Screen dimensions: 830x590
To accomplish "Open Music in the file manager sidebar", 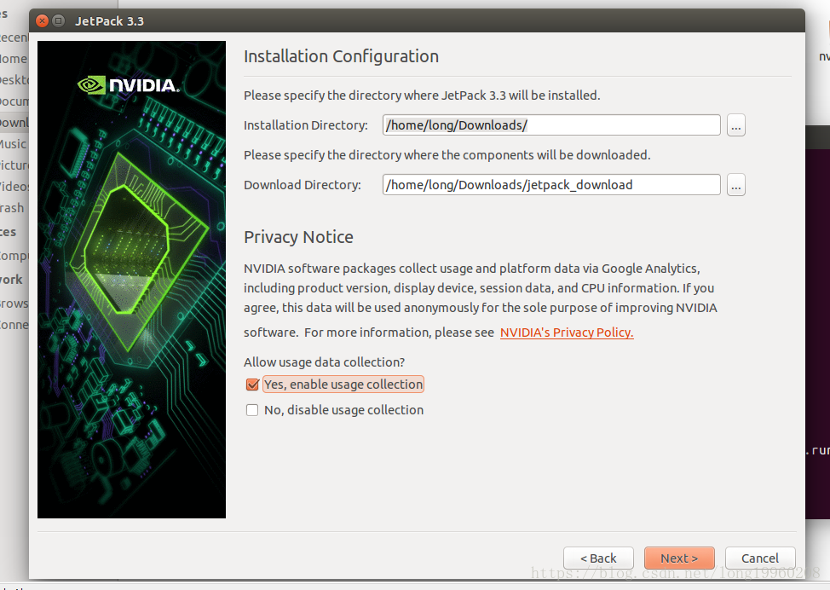I will (x=14, y=144).
